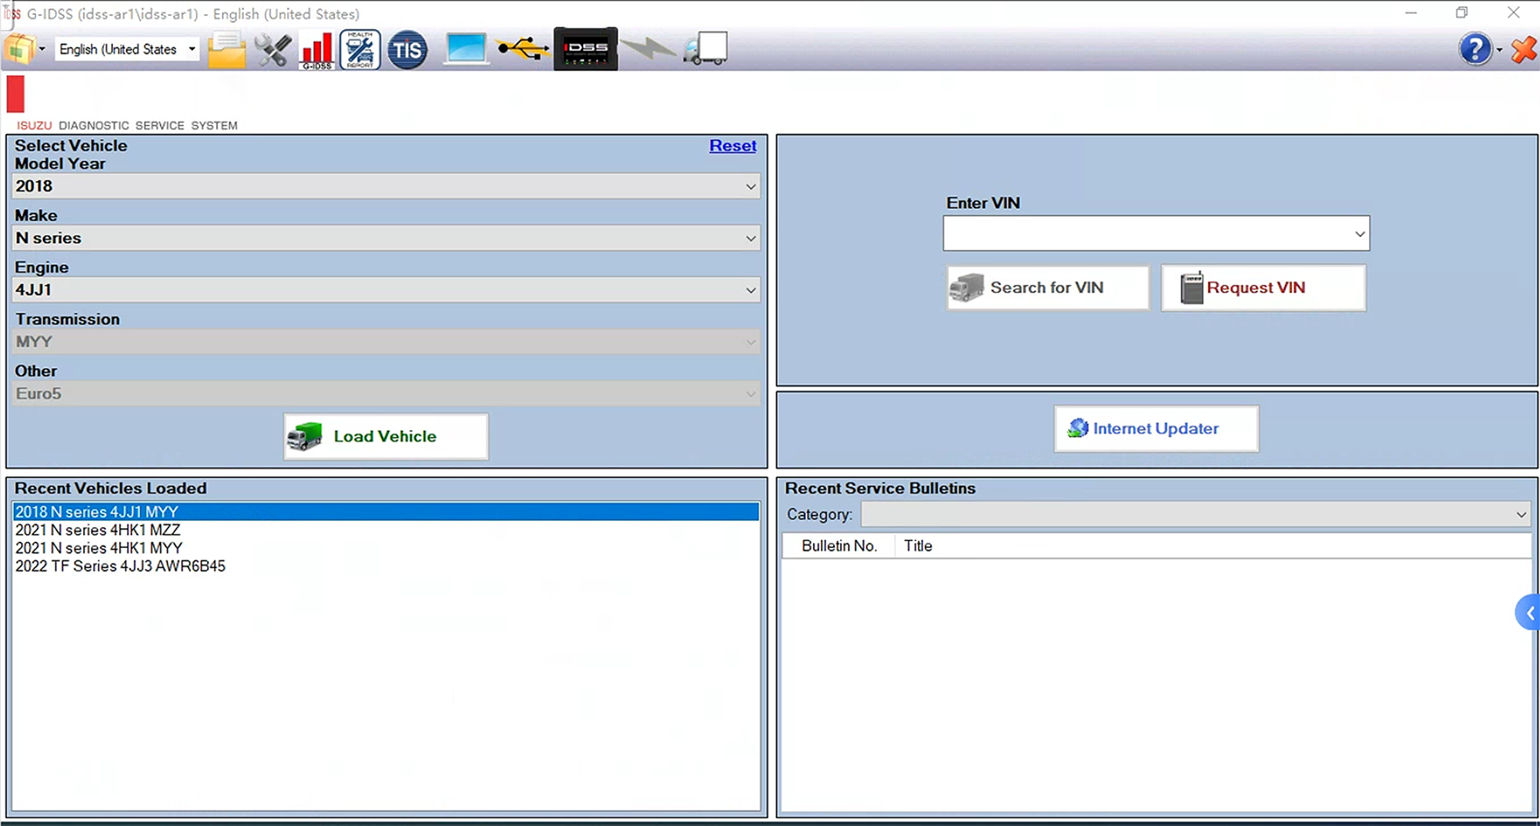Click the laptop computer icon
This screenshot has height=826, width=1540.
(x=466, y=50)
